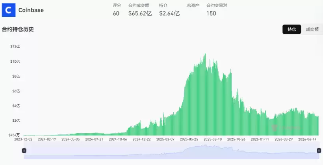Click the 2024-10-06 date label
The height and width of the screenshot is (165, 323).
[118, 139]
